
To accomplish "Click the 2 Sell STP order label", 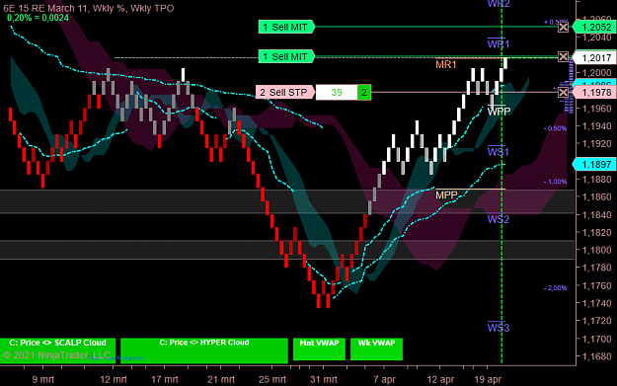I will pyautogui.click(x=285, y=92).
